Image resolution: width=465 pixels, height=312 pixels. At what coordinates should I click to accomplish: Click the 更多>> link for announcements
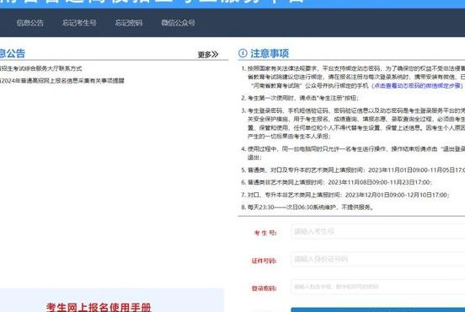tap(208, 54)
